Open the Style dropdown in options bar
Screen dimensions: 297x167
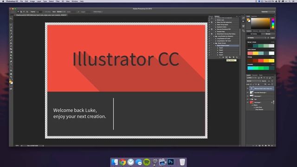(x=61, y=12)
